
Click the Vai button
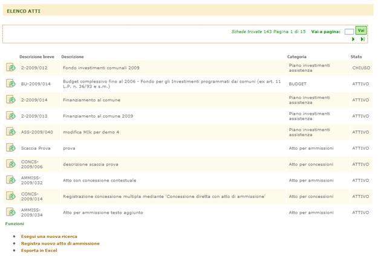(x=361, y=31)
